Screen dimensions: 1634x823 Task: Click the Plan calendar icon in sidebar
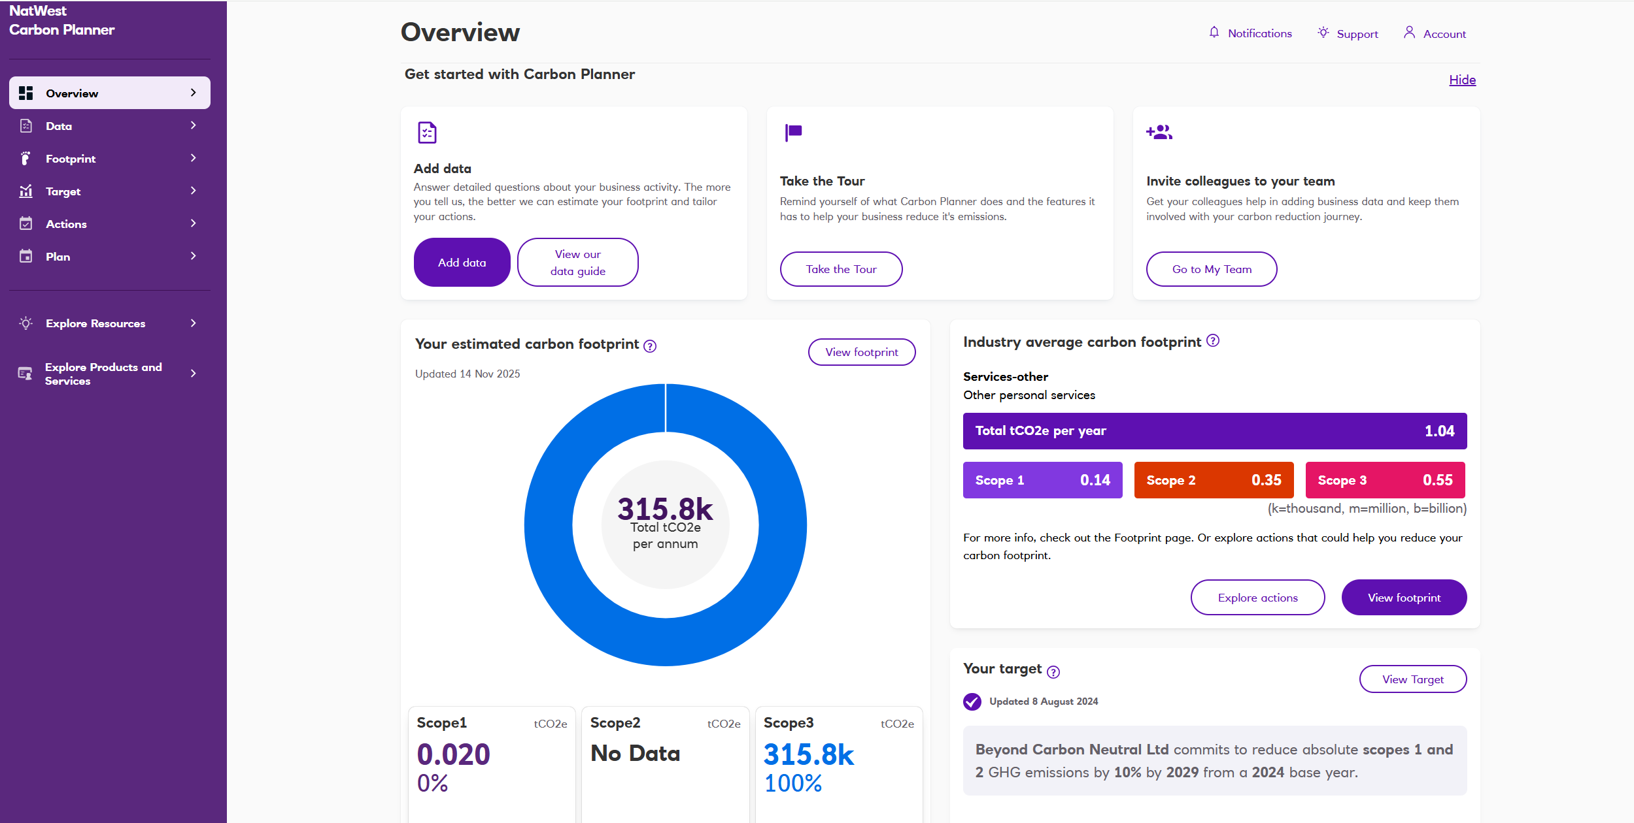point(26,256)
